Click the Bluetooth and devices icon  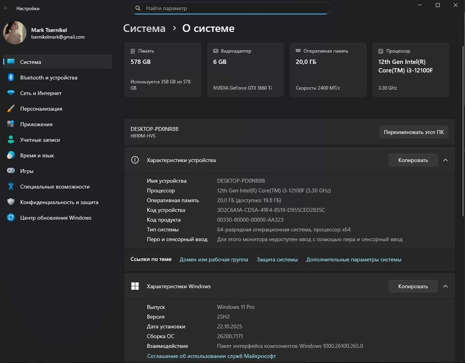click(10, 77)
